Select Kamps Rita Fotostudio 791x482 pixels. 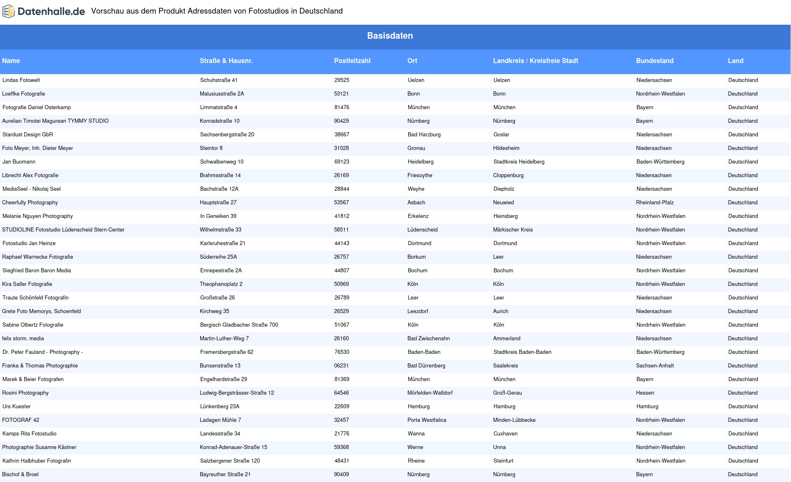click(x=30, y=433)
